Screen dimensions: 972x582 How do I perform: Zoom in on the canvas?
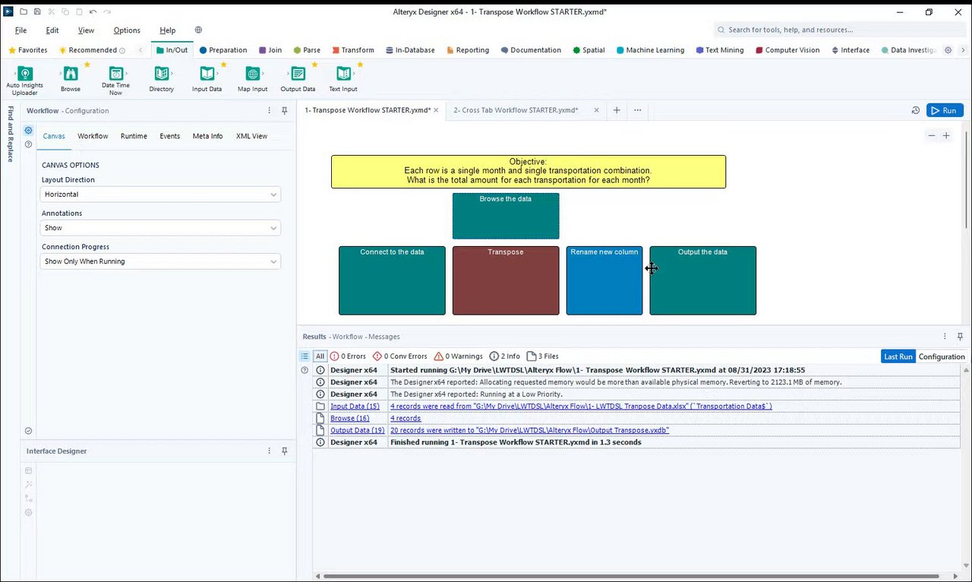[946, 136]
